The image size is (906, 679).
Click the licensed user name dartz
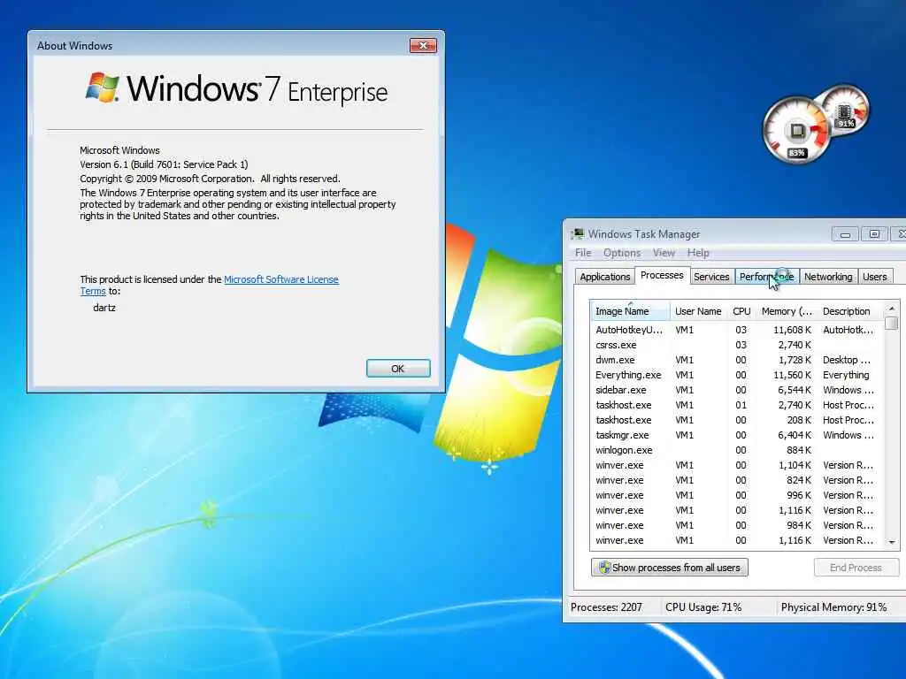[x=104, y=308]
